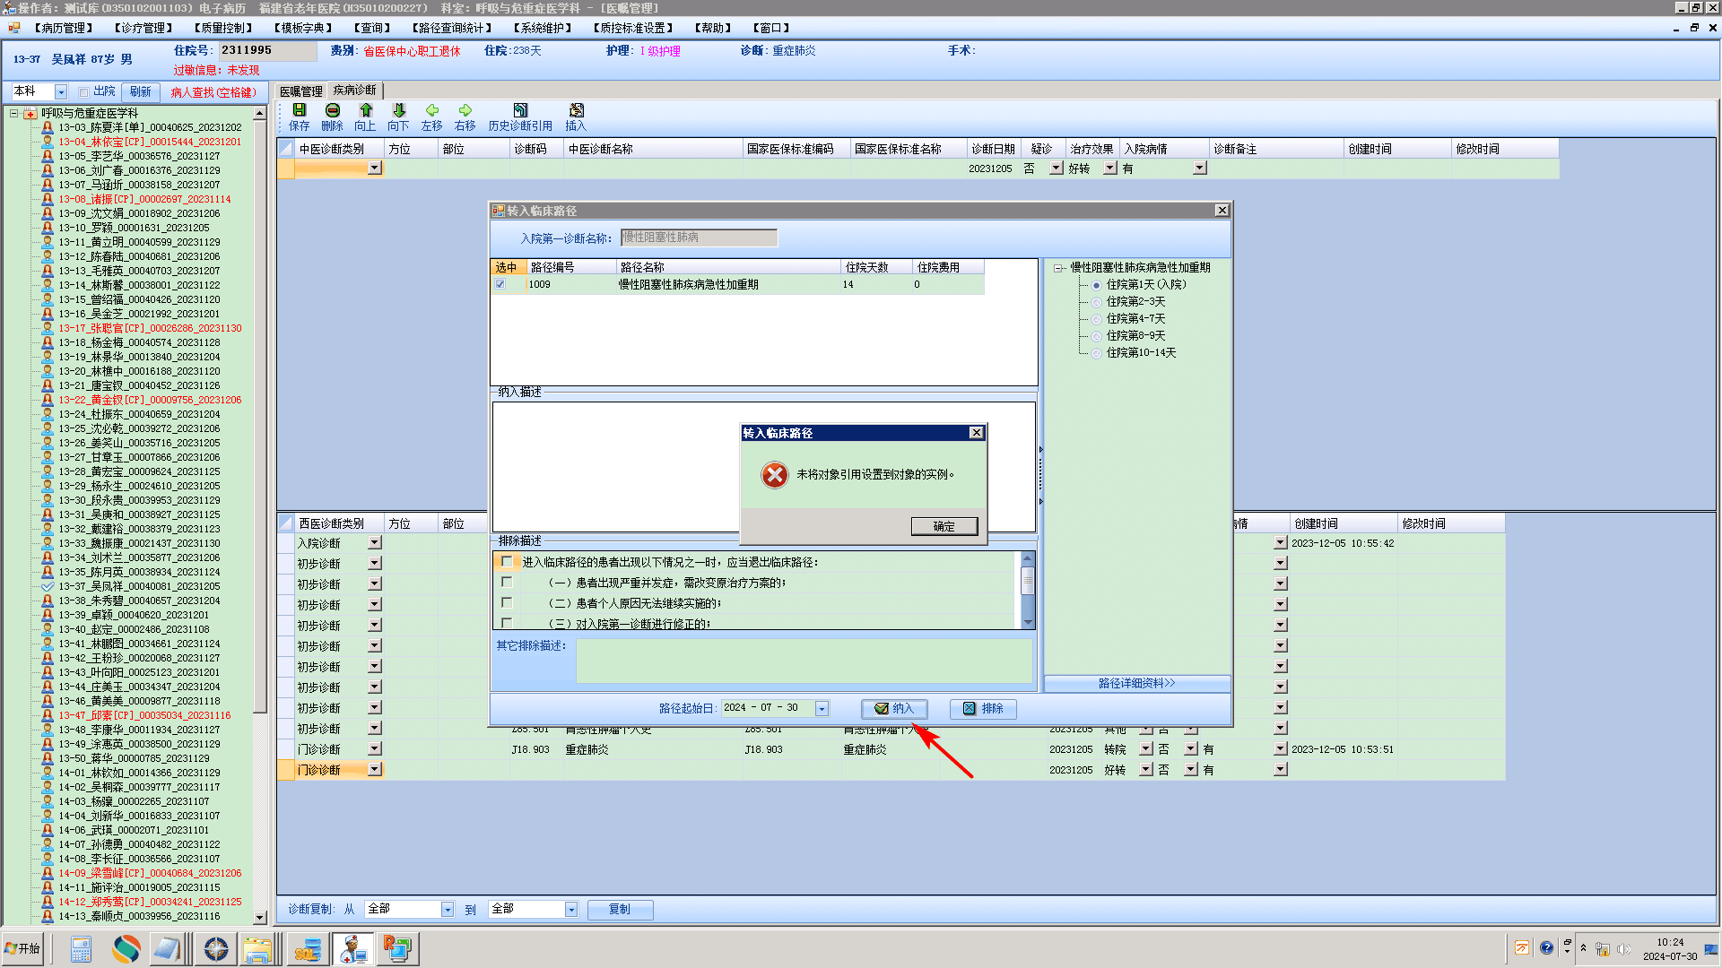Open the 本科 department dropdown

[x=61, y=91]
